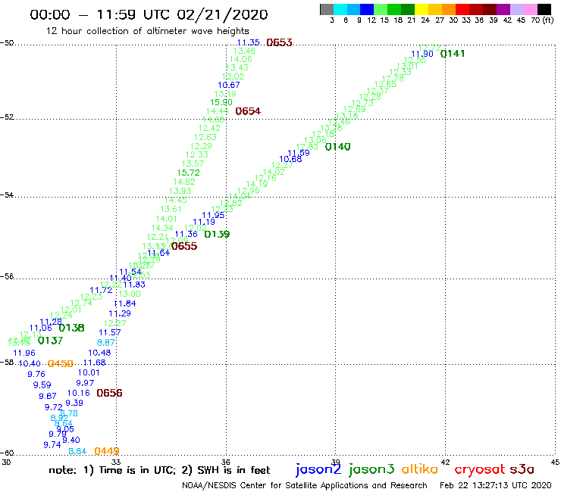
Task: Select the '15.72' wave height value
Action: (x=189, y=173)
